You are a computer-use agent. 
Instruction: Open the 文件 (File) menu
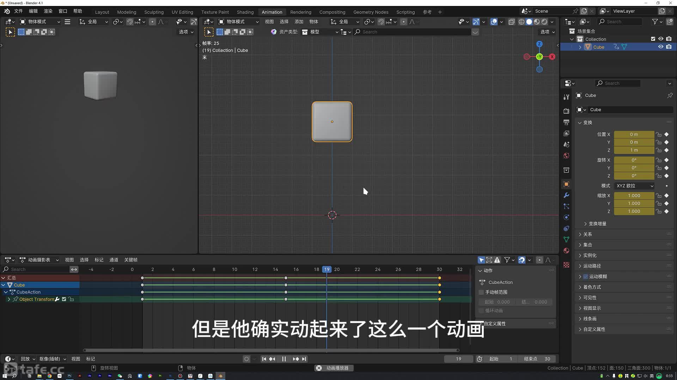click(x=18, y=11)
